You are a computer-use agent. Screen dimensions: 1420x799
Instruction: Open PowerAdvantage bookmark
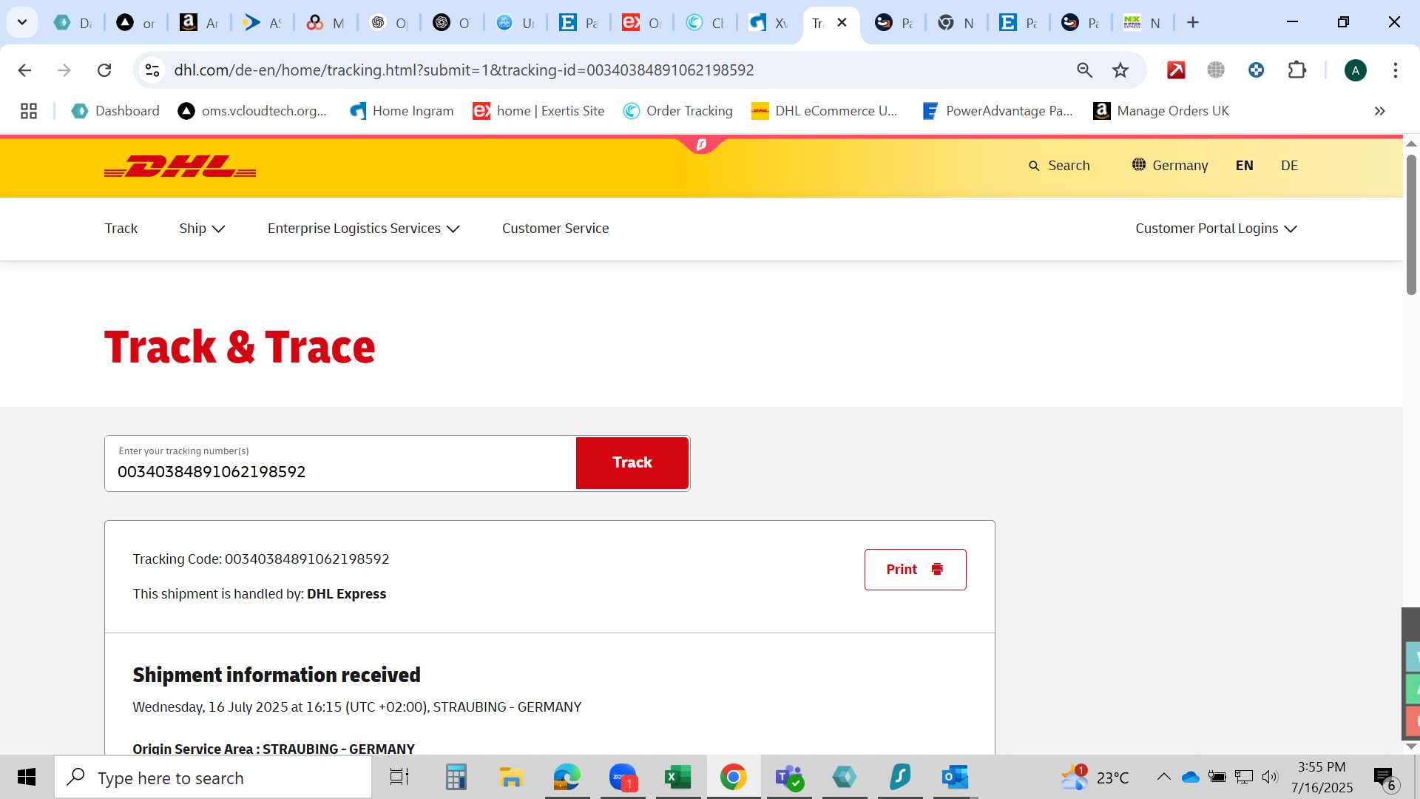998,111
